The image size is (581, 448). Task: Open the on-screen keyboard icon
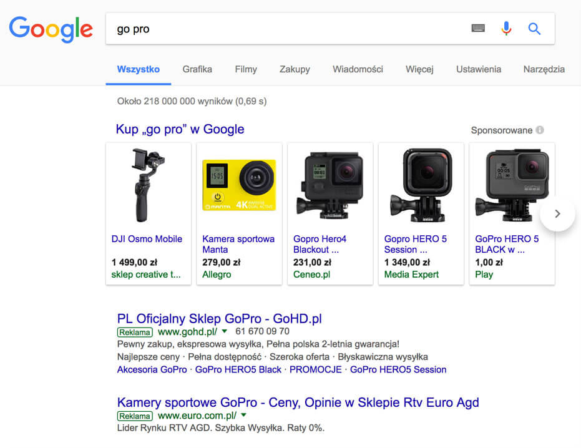tap(478, 28)
